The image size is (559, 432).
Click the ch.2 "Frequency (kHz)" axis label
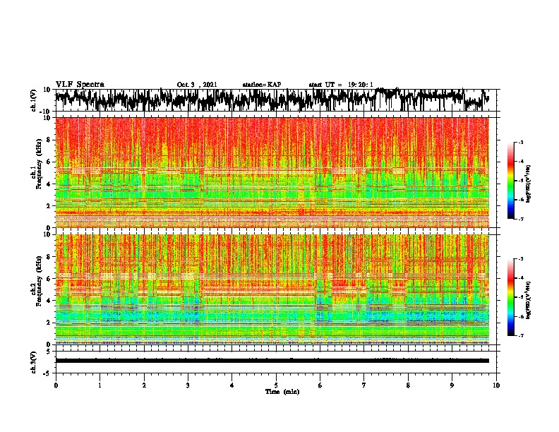[39, 281]
